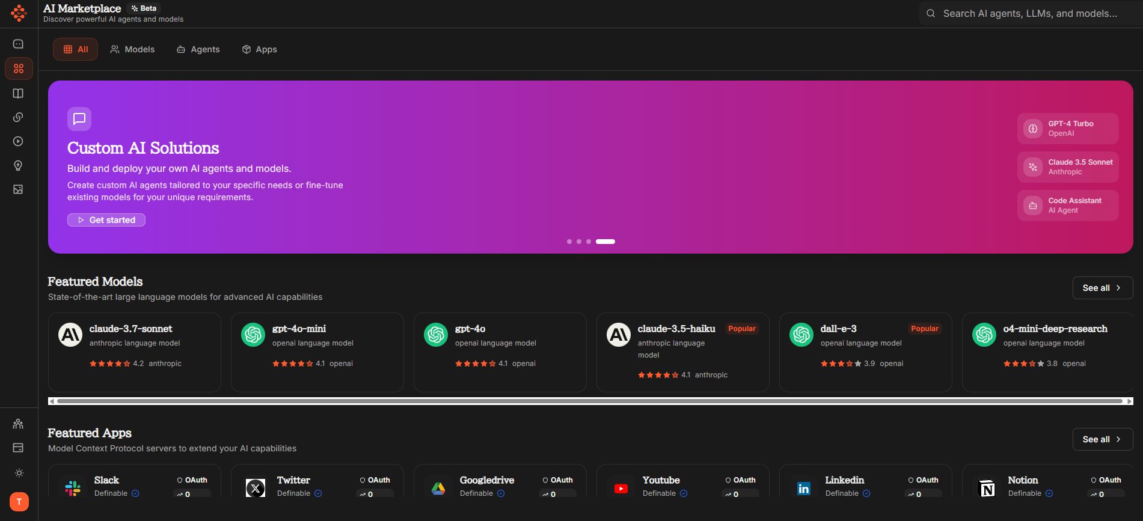Image resolution: width=1143 pixels, height=521 pixels.
Task: Switch to the All tab
Action: click(75, 49)
